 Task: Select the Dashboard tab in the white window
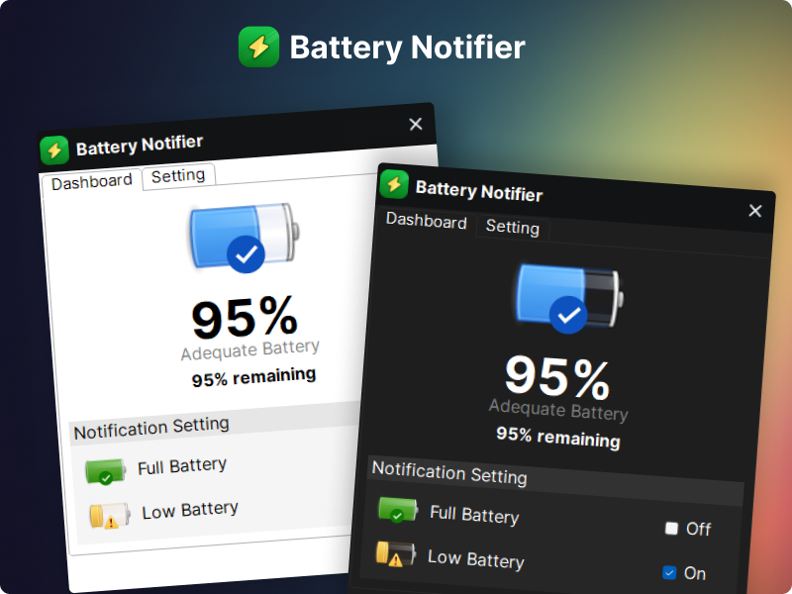coord(91,181)
